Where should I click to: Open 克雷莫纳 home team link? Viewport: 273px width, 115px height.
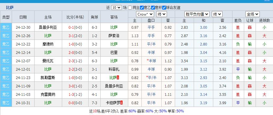(48, 94)
